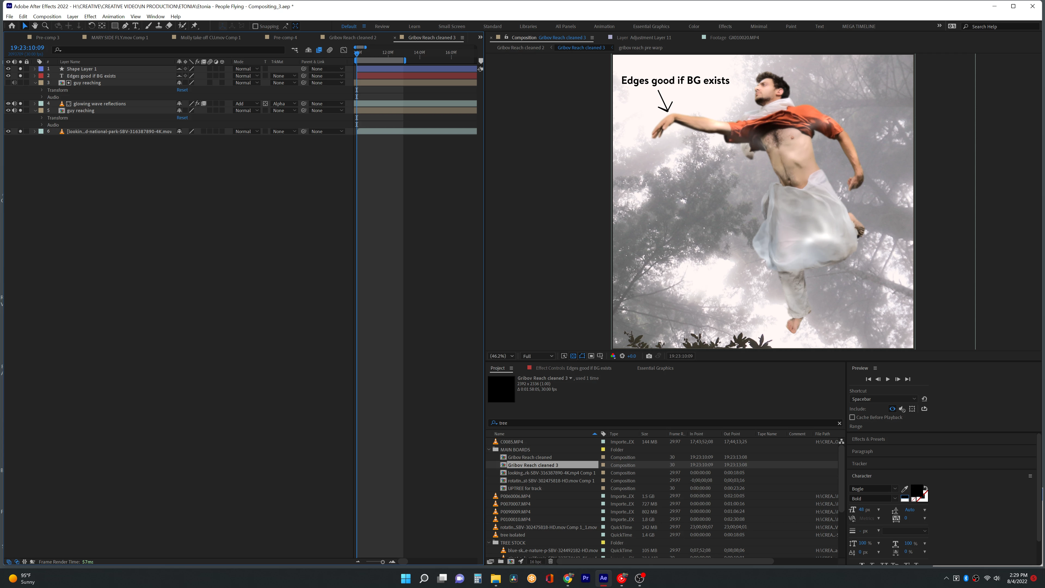Reset Transform on layer 3 guy reaching
The height and width of the screenshot is (588, 1045).
(182, 90)
